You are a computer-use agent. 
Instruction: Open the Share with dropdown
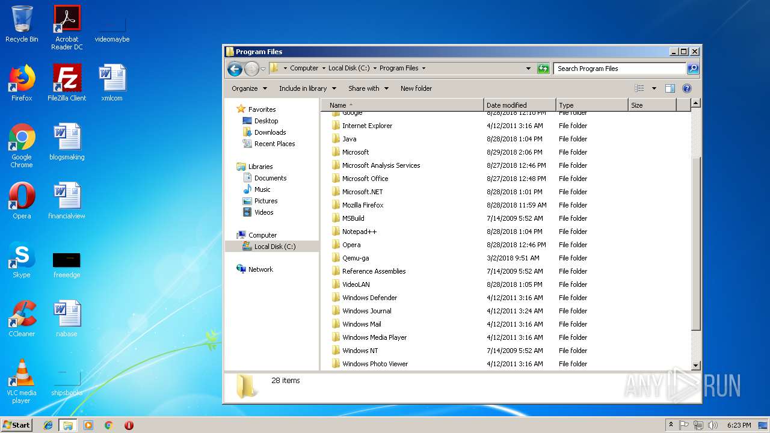coord(368,88)
